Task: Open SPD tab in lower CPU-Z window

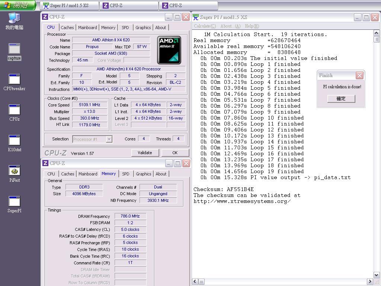Action: coord(126,174)
